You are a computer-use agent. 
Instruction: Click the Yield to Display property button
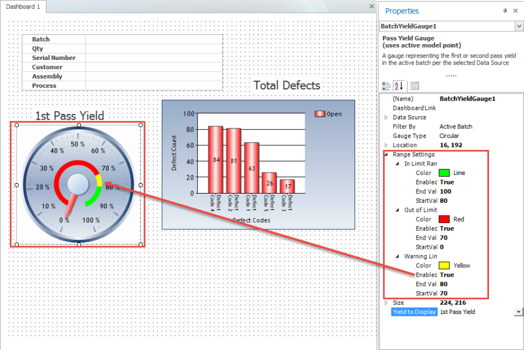pyautogui.click(x=414, y=312)
